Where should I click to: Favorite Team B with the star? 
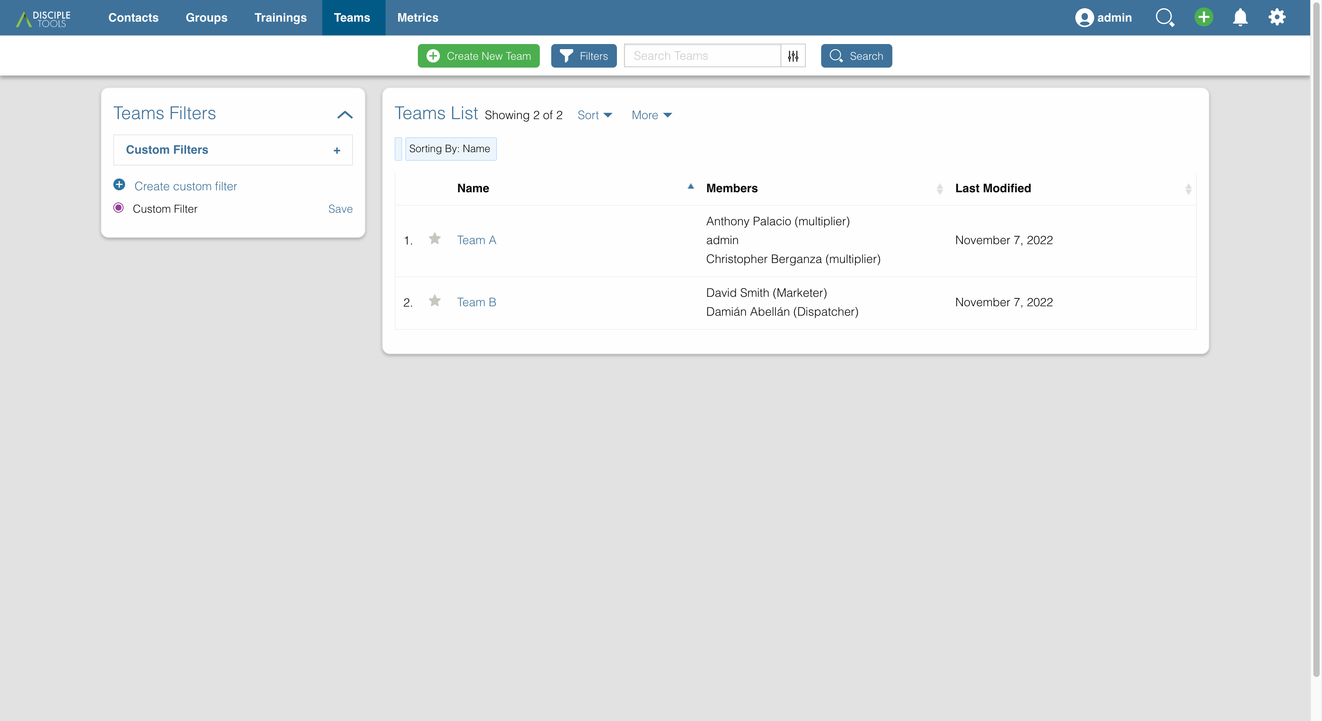435,301
